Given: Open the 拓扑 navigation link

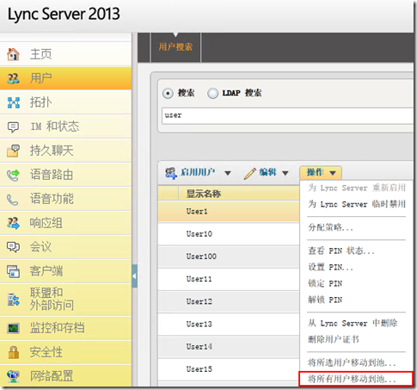Looking at the screenshot, I should click(x=41, y=102).
